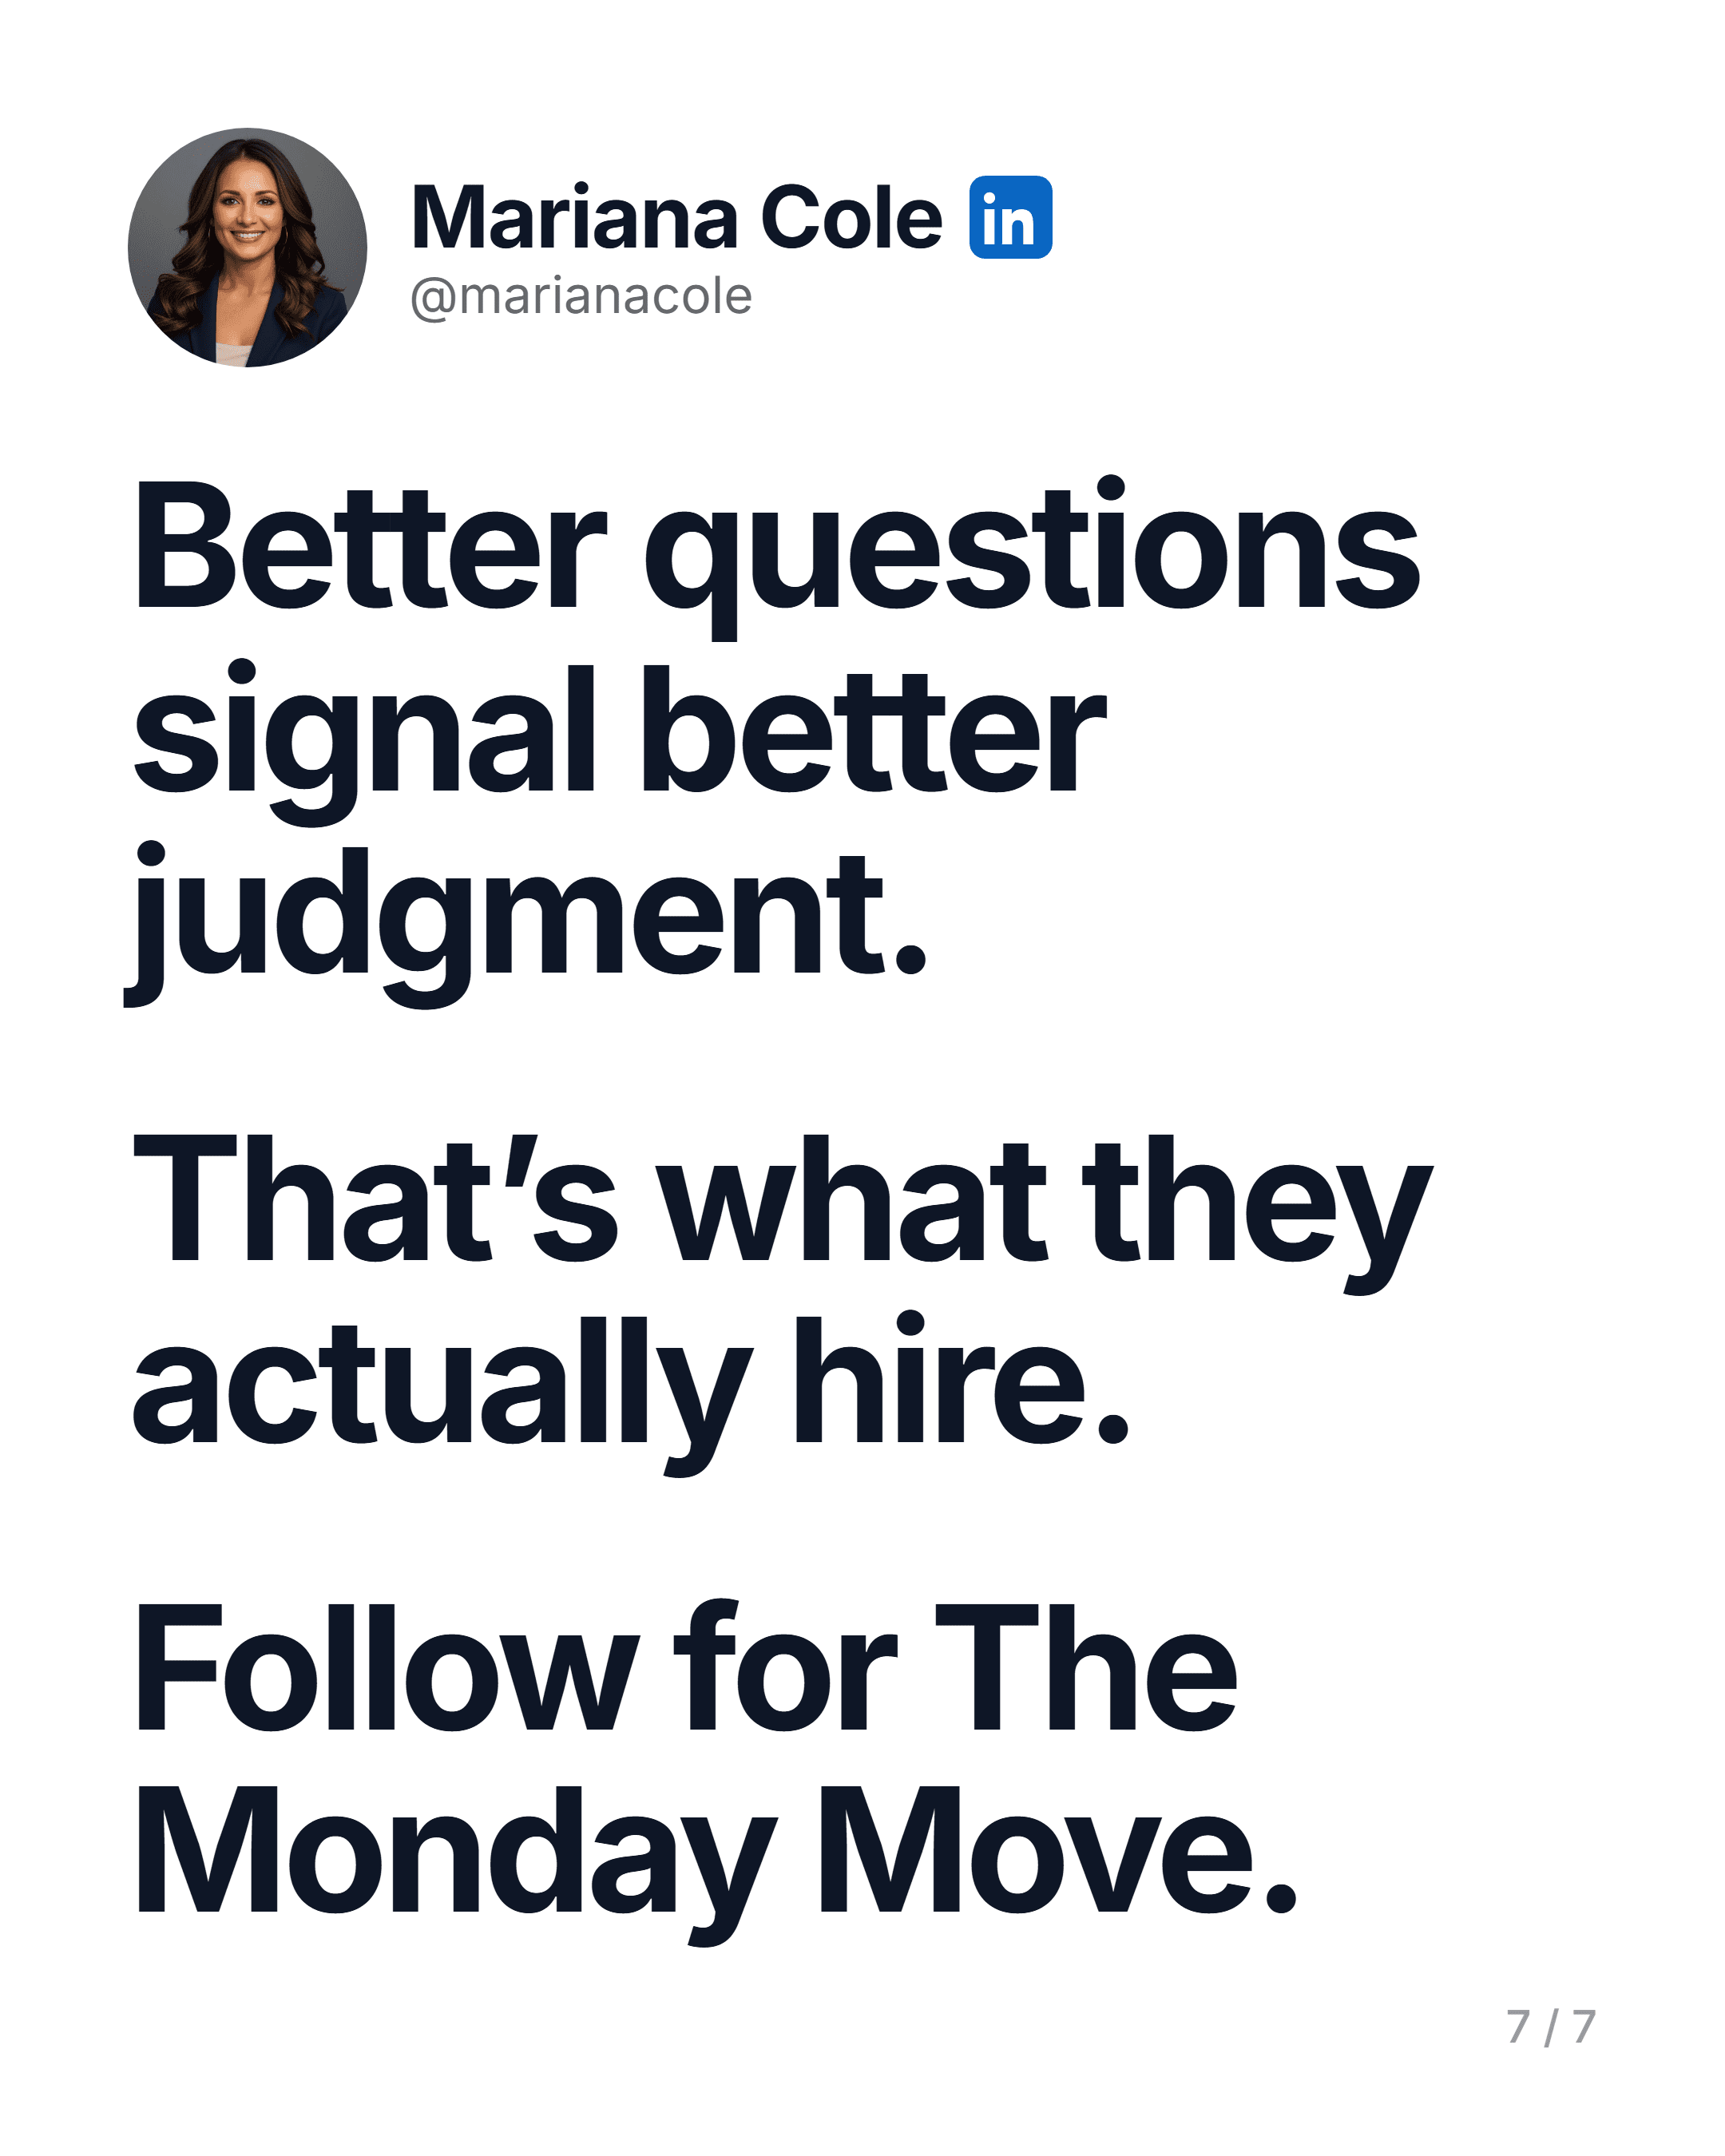Open the @marianacole handle

[x=581, y=296]
